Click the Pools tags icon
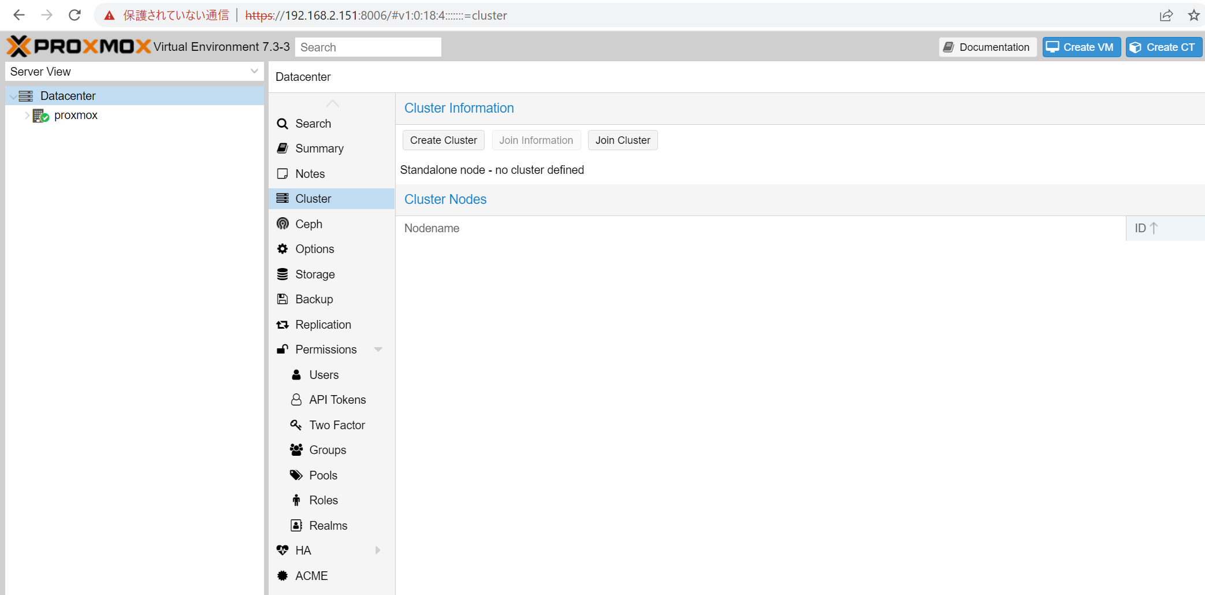The width and height of the screenshot is (1205, 595). coord(296,475)
